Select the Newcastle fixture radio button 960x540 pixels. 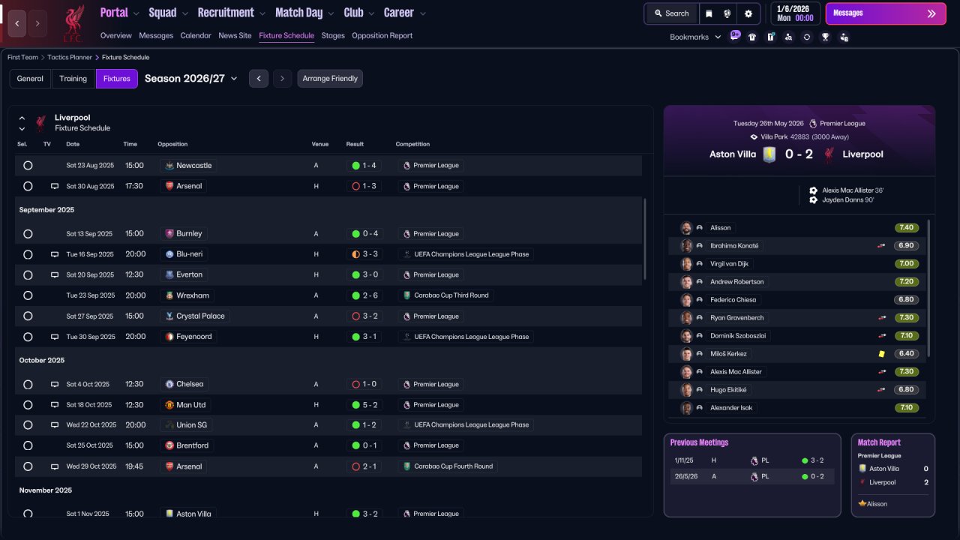(28, 166)
